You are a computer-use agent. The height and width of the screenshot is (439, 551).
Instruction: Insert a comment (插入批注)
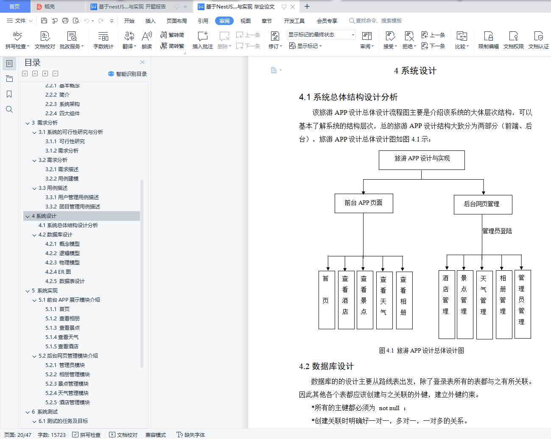coord(202,40)
